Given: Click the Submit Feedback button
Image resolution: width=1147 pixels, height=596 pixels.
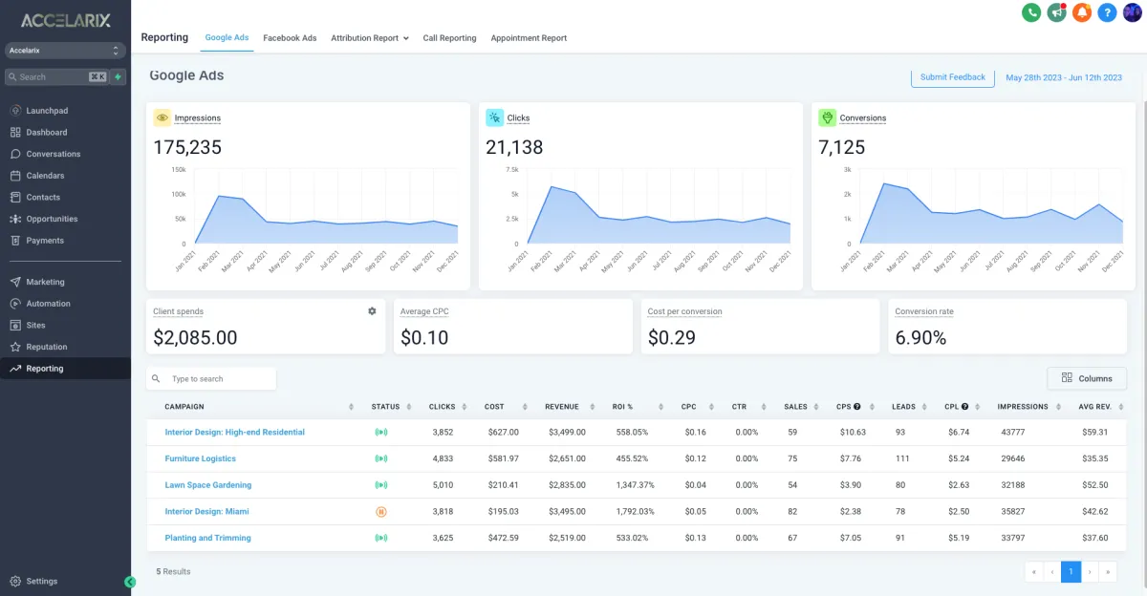Looking at the screenshot, I should [x=952, y=77].
